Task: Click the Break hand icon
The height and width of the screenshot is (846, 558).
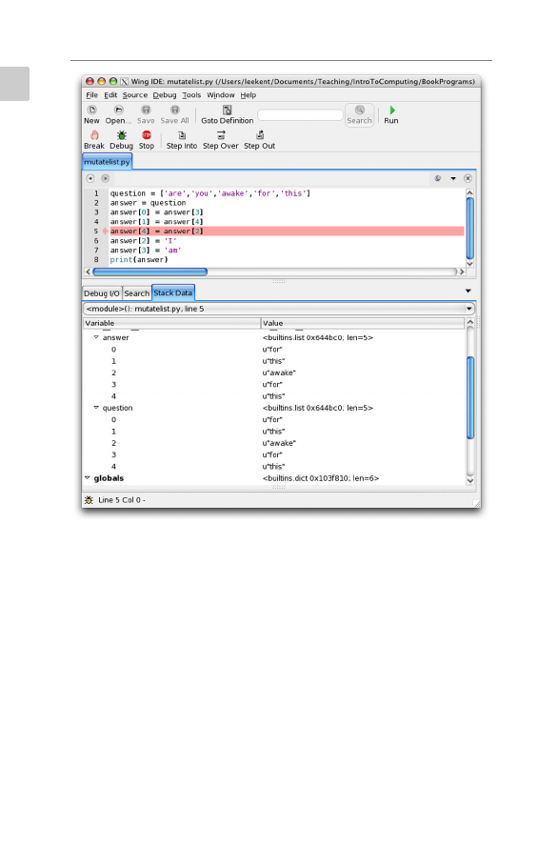Action: click(x=94, y=135)
